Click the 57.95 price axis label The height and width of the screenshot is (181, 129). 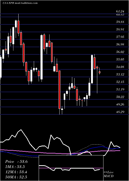pos(120,37)
